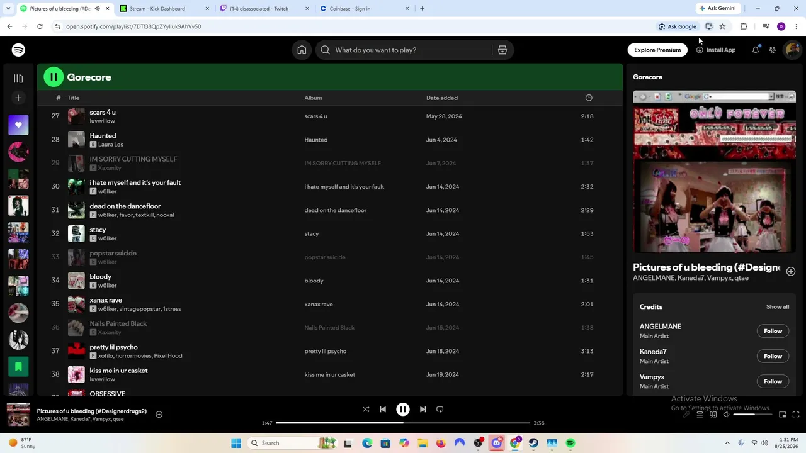806x453 pixels.
Task: Switch to the Kick Dashboard tab
Action: click(x=163, y=8)
